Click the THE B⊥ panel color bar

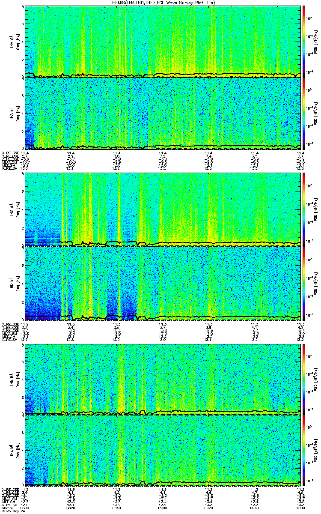coord(304,379)
